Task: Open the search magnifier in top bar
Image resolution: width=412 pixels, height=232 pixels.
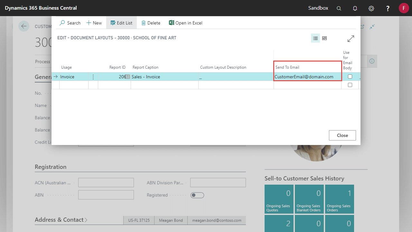Action: point(339,8)
